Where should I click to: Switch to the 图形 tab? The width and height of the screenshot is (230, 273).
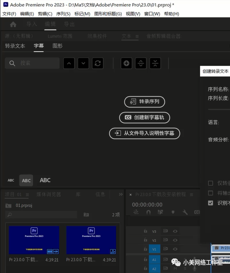coord(57,46)
